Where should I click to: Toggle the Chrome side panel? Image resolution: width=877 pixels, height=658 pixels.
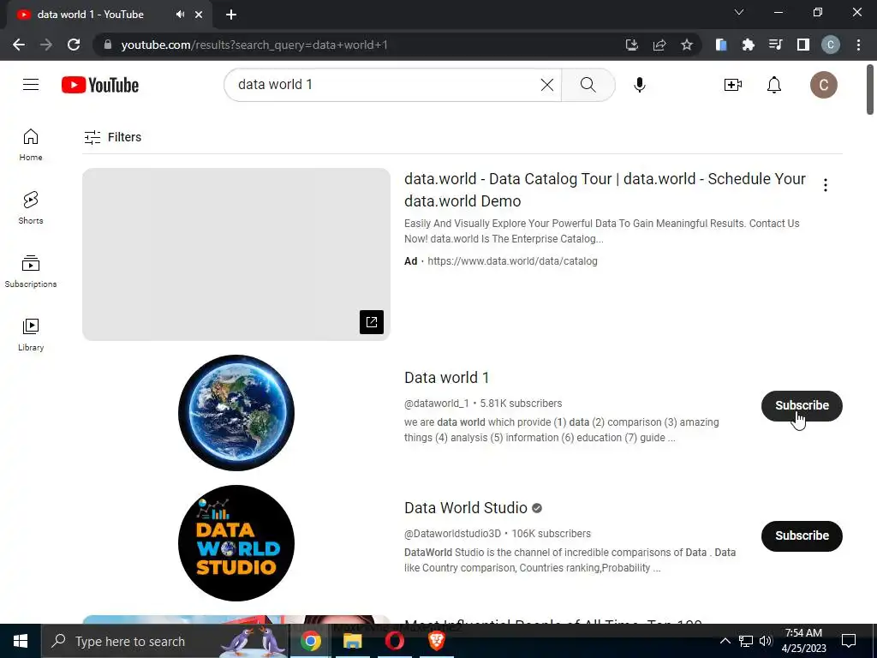click(803, 45)
